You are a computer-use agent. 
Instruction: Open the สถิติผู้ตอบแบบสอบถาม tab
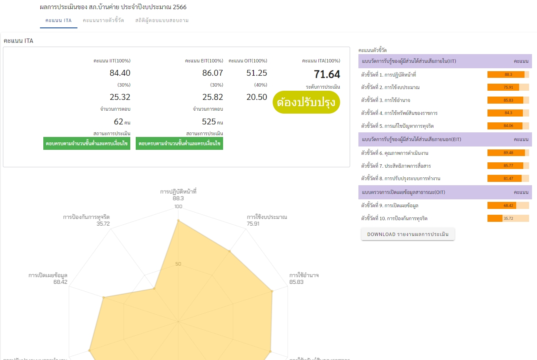pos(162,20)
